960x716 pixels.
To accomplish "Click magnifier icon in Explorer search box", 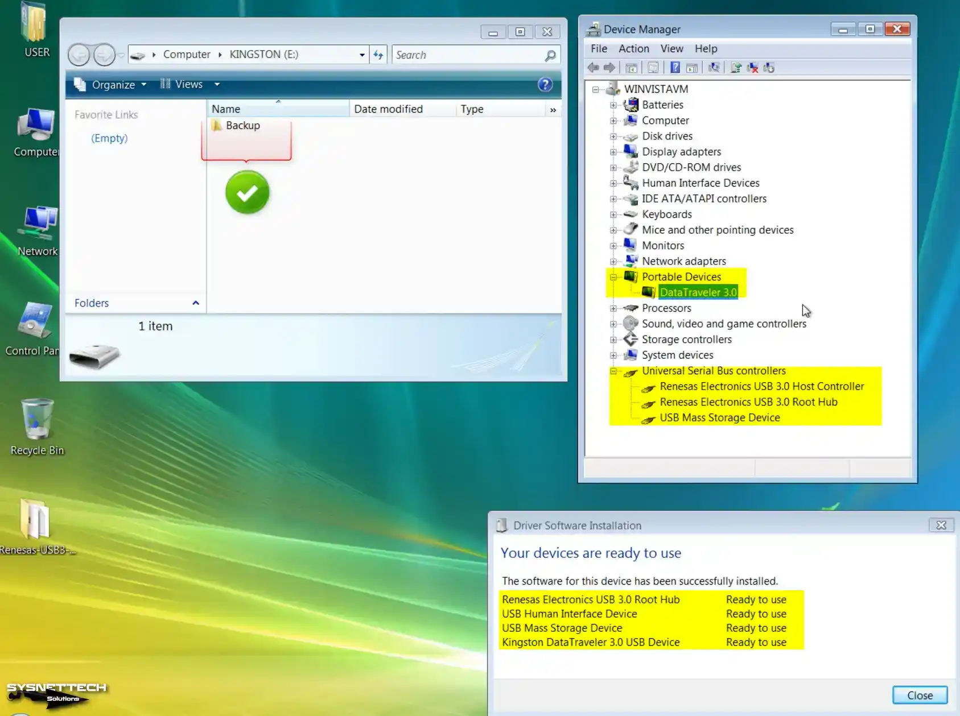I will [550, 55].
